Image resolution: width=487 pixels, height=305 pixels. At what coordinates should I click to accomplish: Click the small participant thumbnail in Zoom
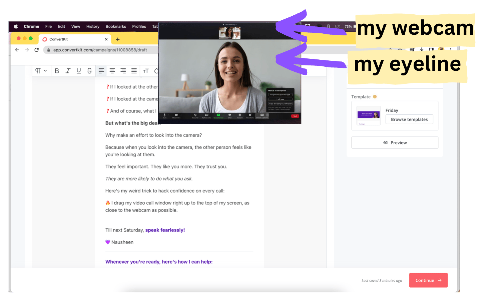coord(229,33)
